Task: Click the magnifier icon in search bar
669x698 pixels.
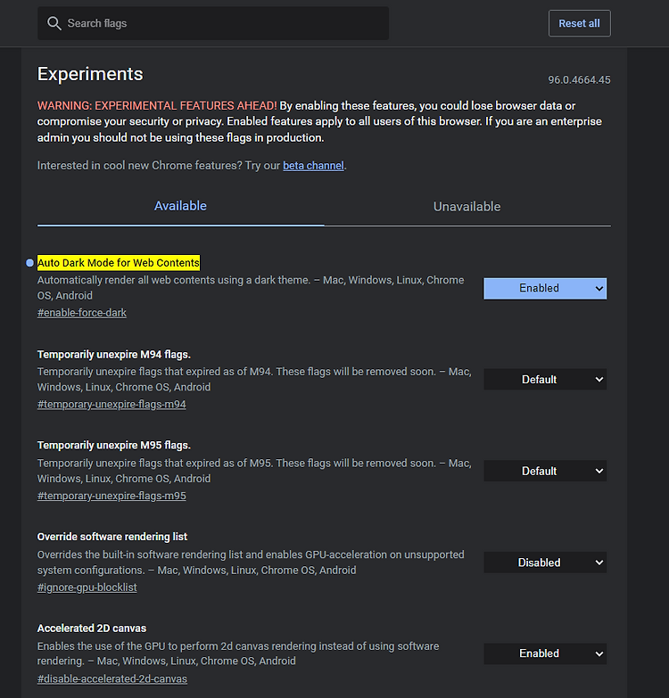Action: (54, 23)
